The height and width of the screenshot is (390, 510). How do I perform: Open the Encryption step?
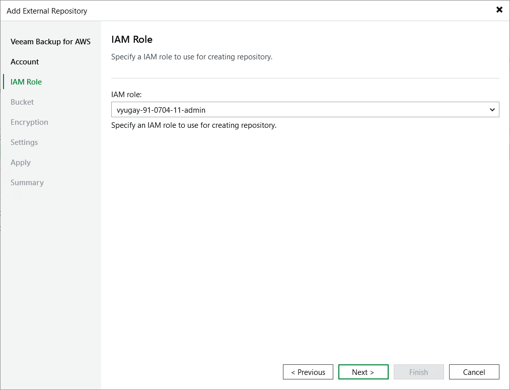29,122
